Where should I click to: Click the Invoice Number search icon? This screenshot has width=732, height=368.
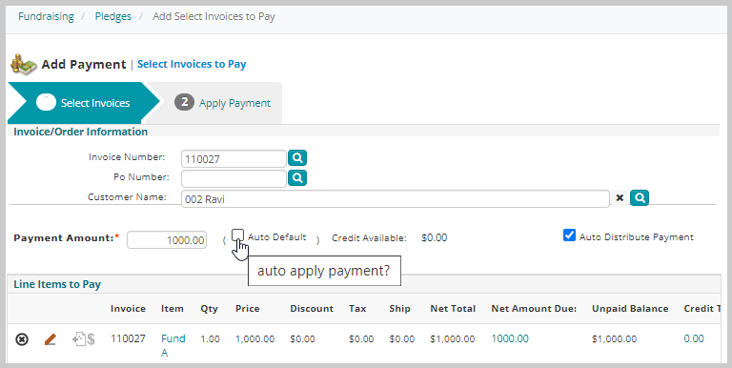[297, 158]
